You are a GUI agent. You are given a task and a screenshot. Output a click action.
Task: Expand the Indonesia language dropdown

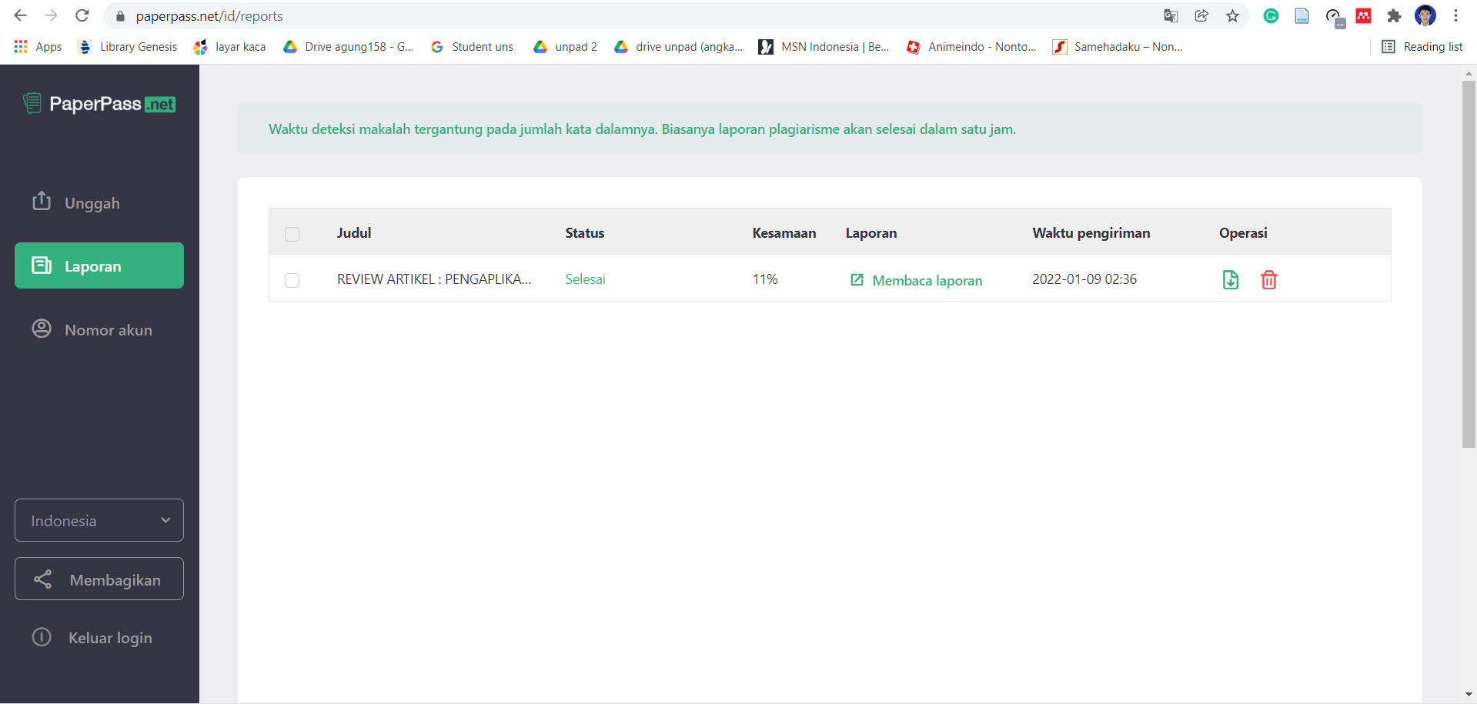(x=99, y=520)
